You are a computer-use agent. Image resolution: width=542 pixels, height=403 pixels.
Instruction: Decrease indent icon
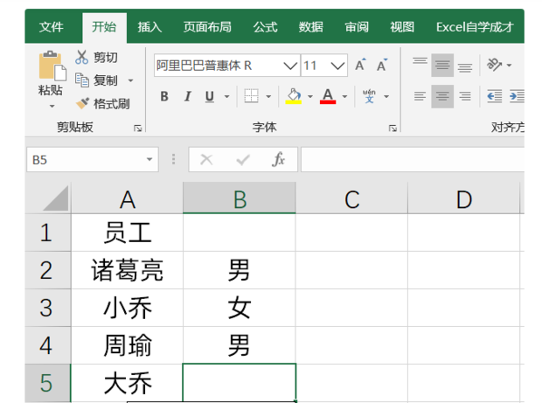point(494,96)
